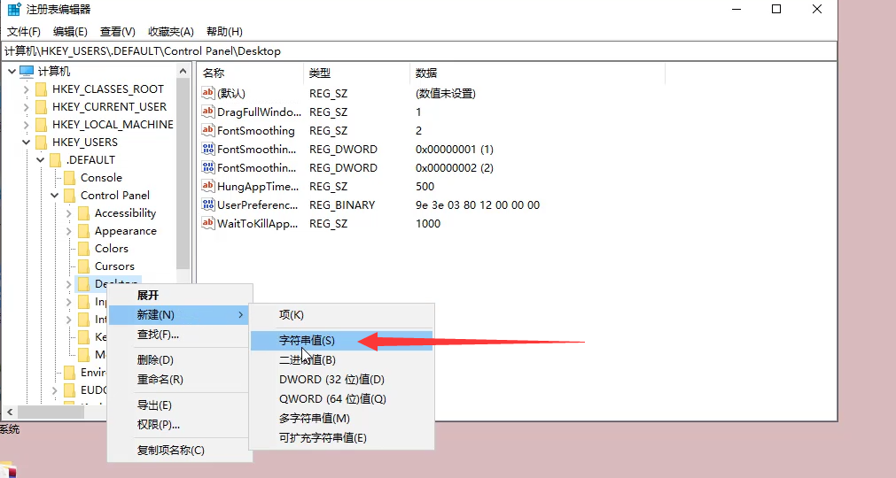Collapse HKEY_USERS tree node

[x=26, y=143]
